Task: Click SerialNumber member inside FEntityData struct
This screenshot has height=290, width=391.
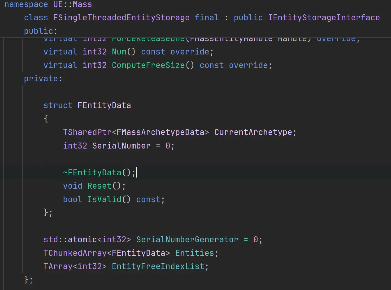Action: pyautogui.click(x=121, y=146)
